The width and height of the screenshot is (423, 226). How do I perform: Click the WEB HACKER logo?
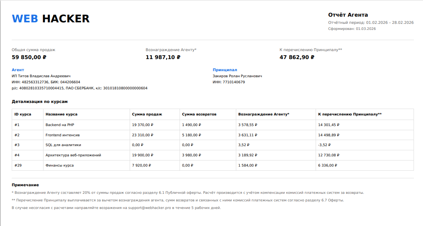tap(51, 19)
